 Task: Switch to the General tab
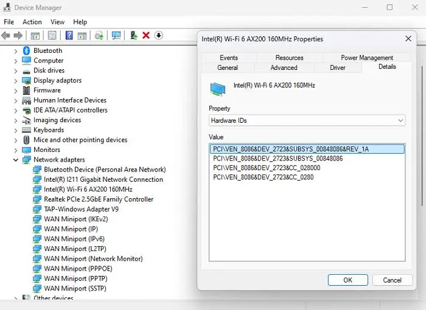tap(228, 67)
